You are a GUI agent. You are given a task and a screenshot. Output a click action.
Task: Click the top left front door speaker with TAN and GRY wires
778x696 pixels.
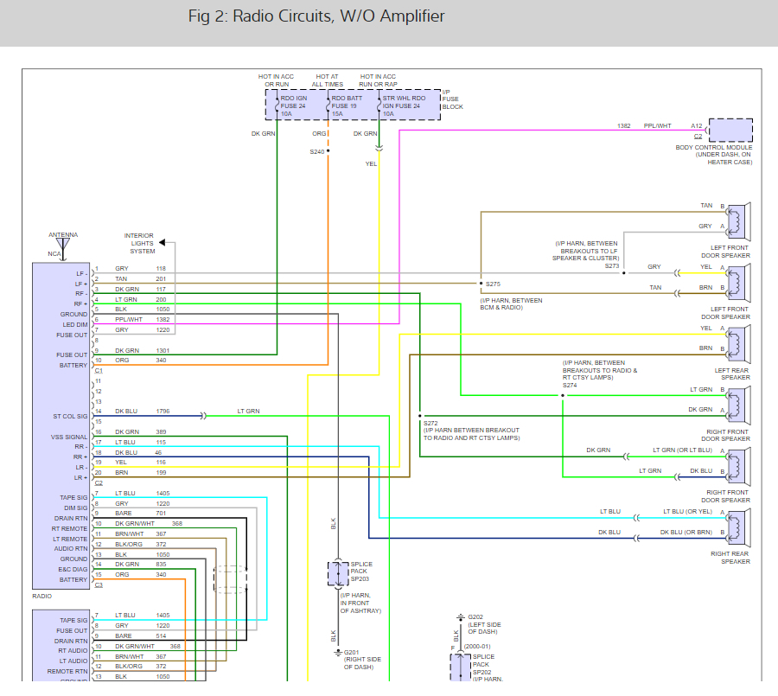[739, 221]
